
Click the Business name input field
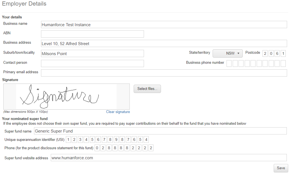(x=164, y=24)
